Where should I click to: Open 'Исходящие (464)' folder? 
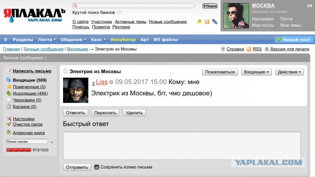pos(31,93)
